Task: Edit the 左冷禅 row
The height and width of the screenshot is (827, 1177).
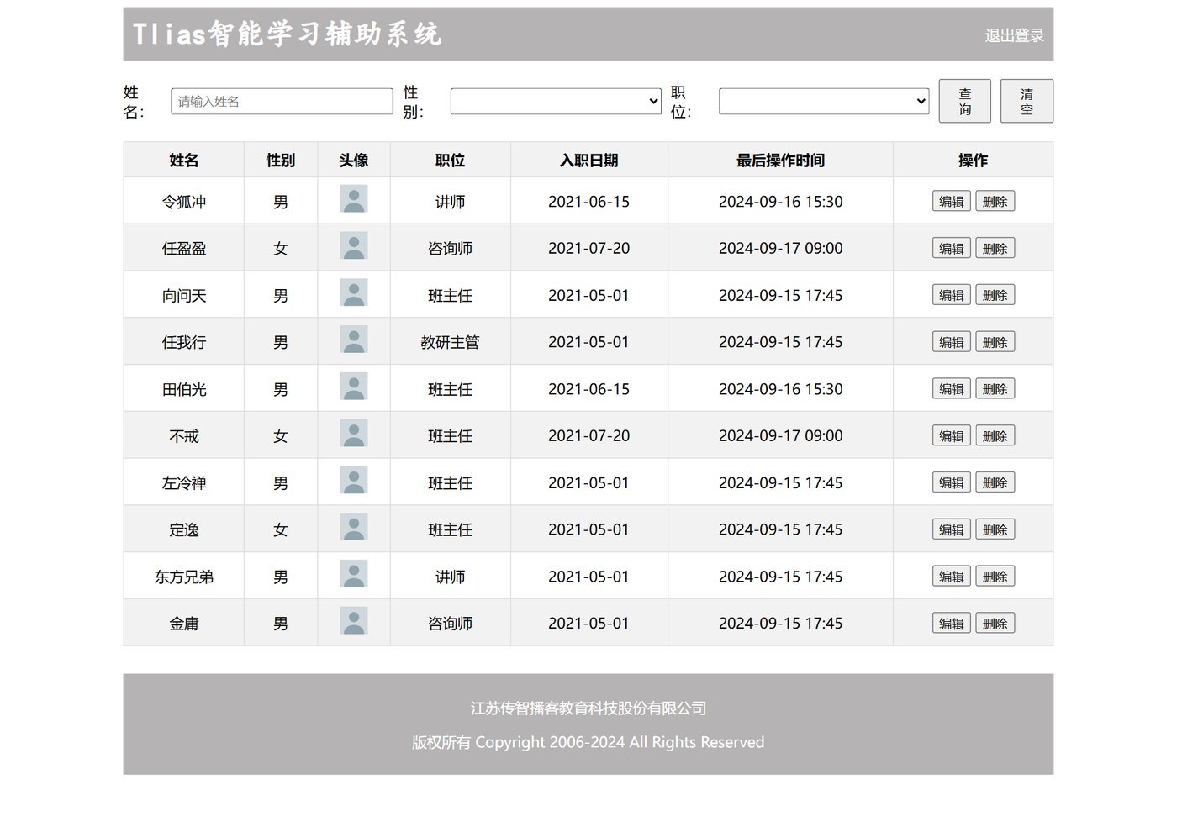Action: [952, 482]
